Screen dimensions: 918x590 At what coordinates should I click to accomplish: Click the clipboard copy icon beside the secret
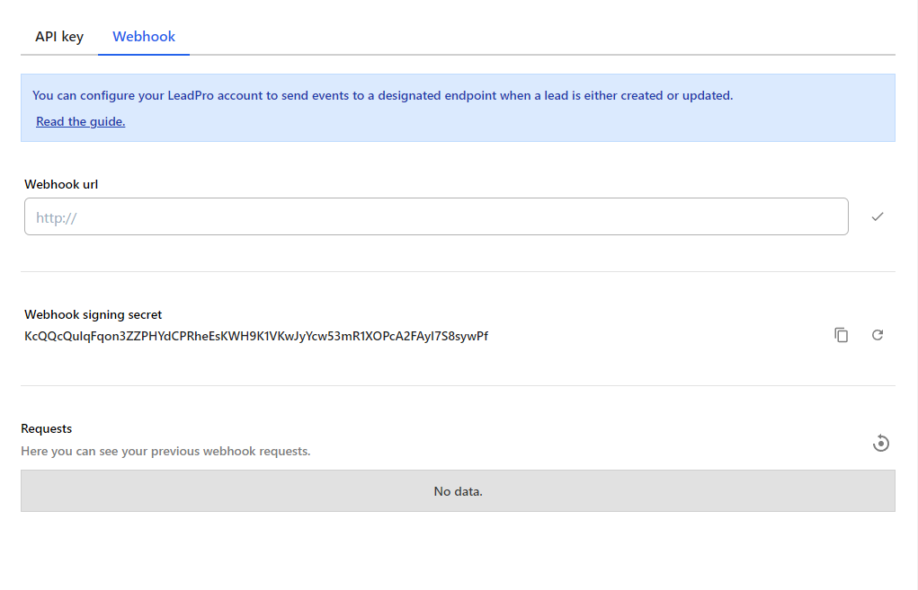[842, 334]
